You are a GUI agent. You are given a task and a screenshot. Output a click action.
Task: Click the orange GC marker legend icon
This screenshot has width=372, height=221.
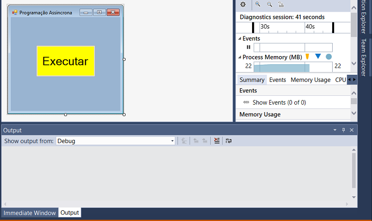coord(307,57)
